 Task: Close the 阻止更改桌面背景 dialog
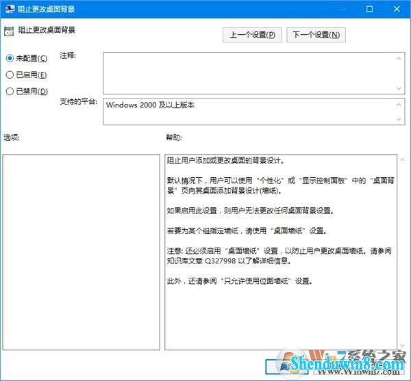click(397, 9)
